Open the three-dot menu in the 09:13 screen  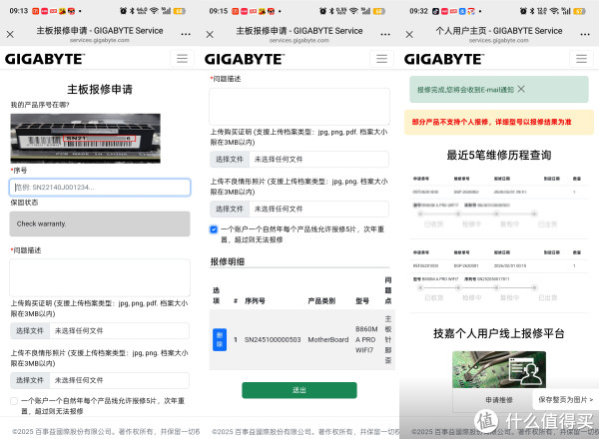coord(186,34)
